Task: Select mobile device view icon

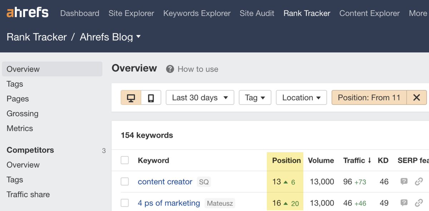Action: click(151, 97)
